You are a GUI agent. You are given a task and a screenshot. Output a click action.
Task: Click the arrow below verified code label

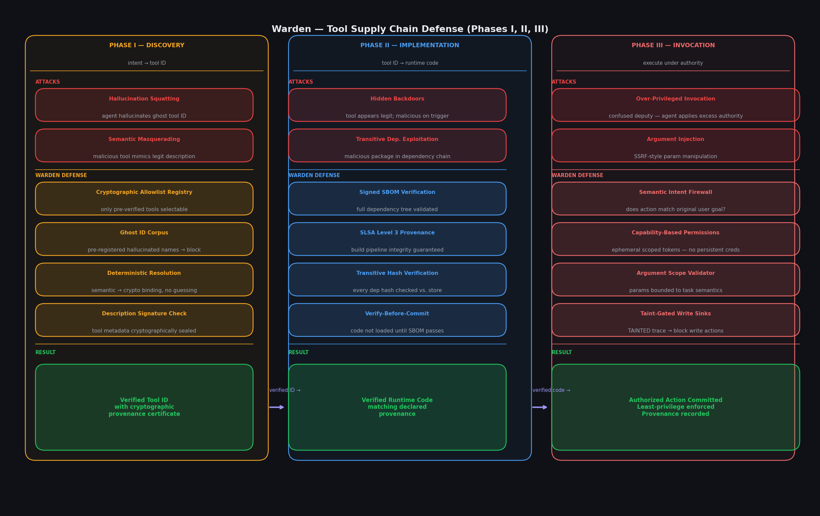[539, 407]
